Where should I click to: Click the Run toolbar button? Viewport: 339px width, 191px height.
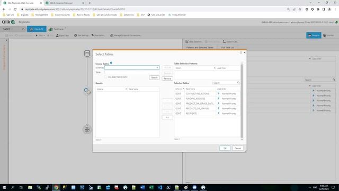(39, 36)
